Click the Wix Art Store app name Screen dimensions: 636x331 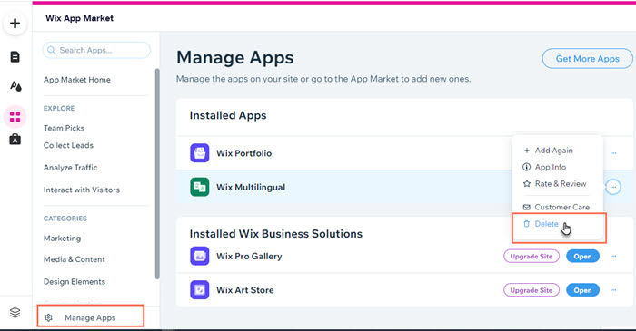tap(245, 290)
